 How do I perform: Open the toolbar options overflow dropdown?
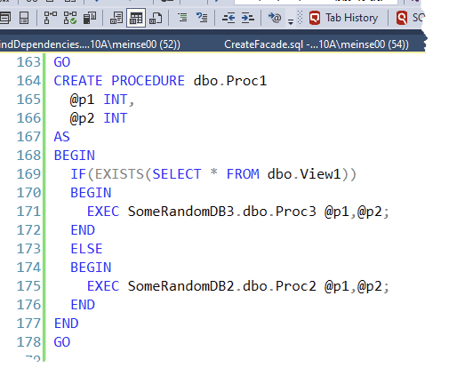[x=291, y=21]
